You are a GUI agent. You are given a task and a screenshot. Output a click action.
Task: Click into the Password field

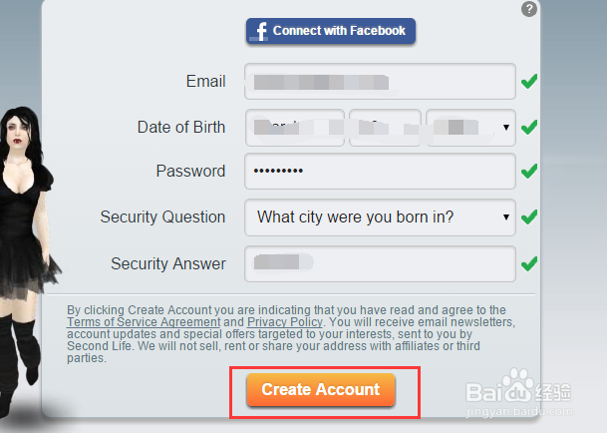[379, 172]
